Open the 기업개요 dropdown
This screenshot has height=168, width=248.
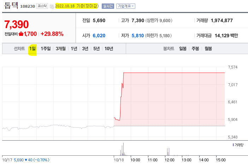[126, 6]
